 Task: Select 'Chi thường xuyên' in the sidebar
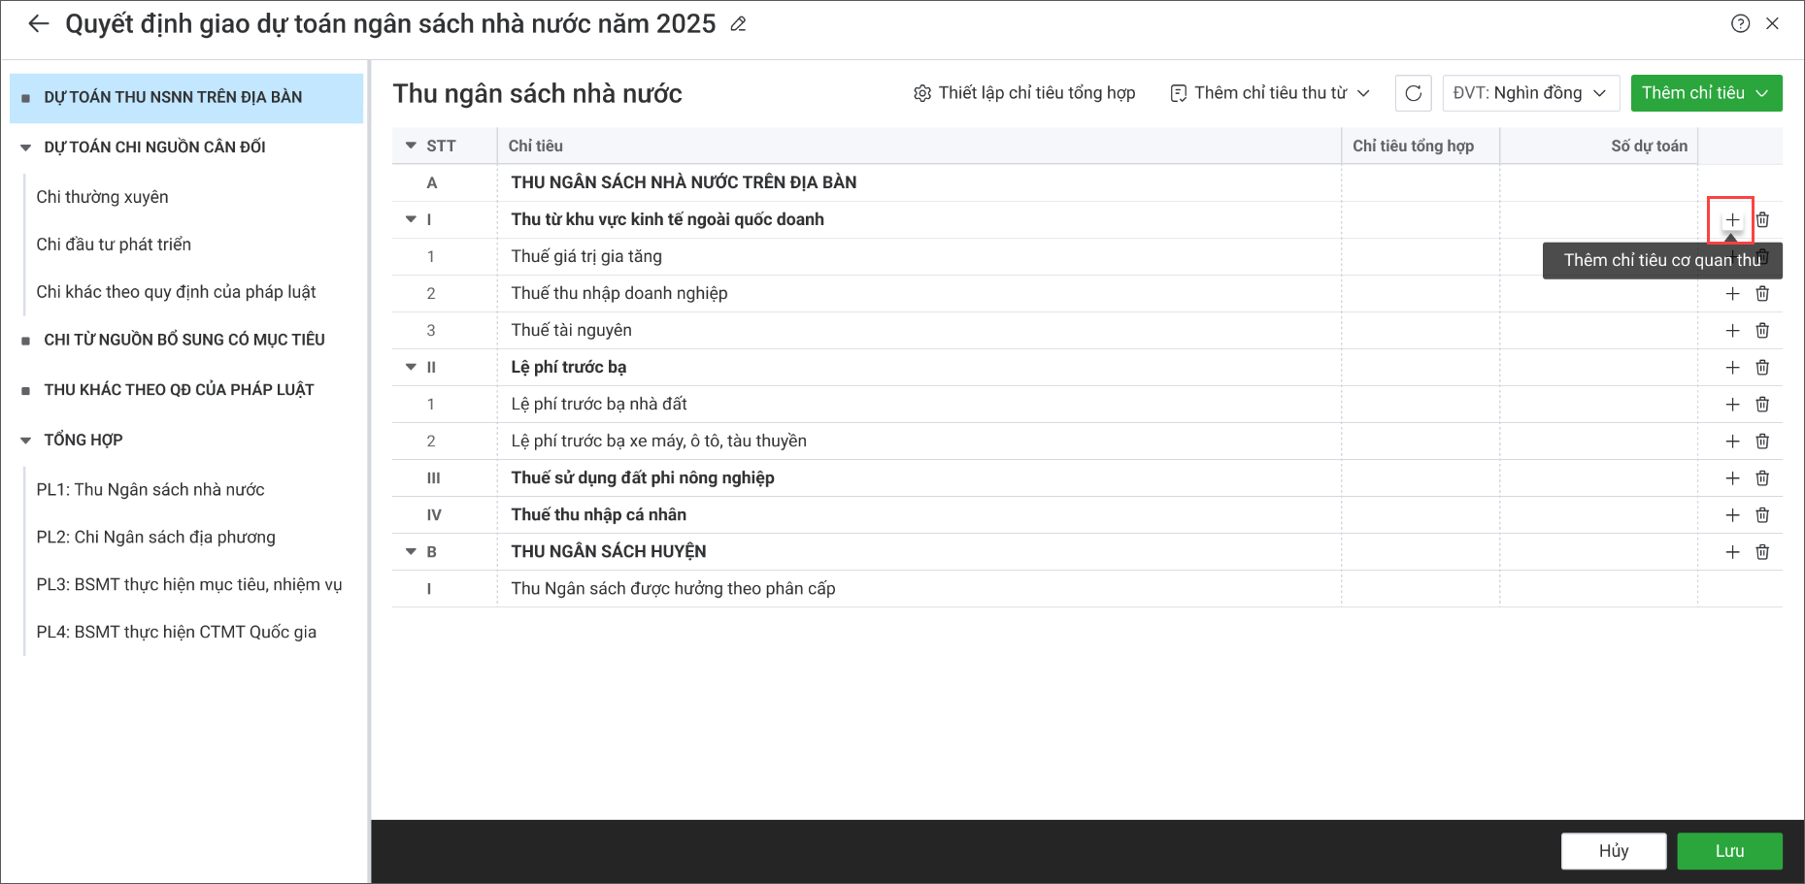tap(102, 197)
